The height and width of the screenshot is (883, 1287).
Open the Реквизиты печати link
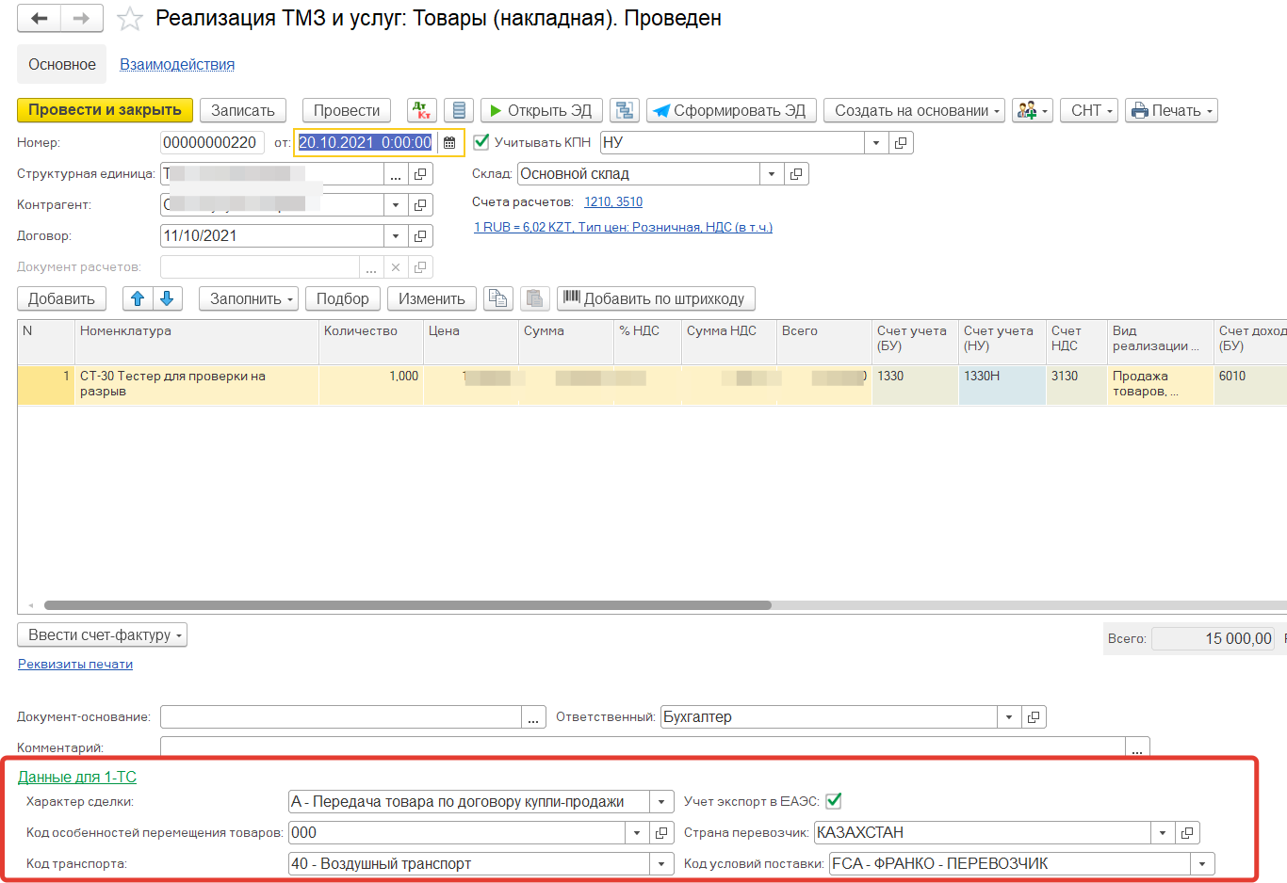pos(75,664)
